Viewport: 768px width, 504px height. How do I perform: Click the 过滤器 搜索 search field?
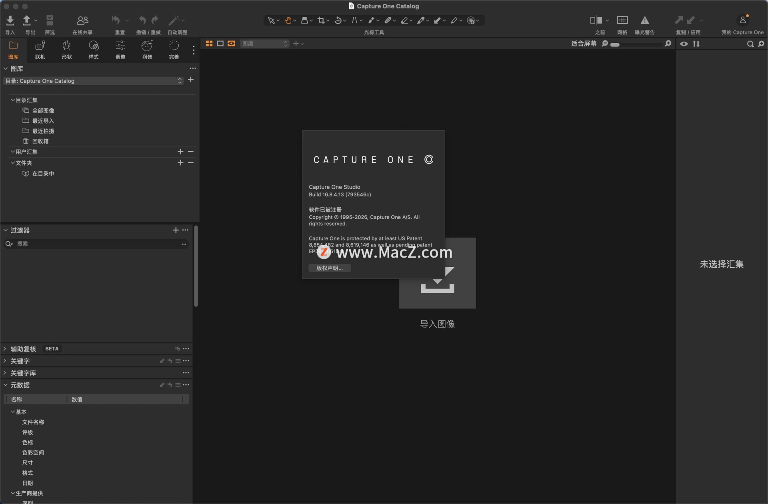click(x=96, y=244)
